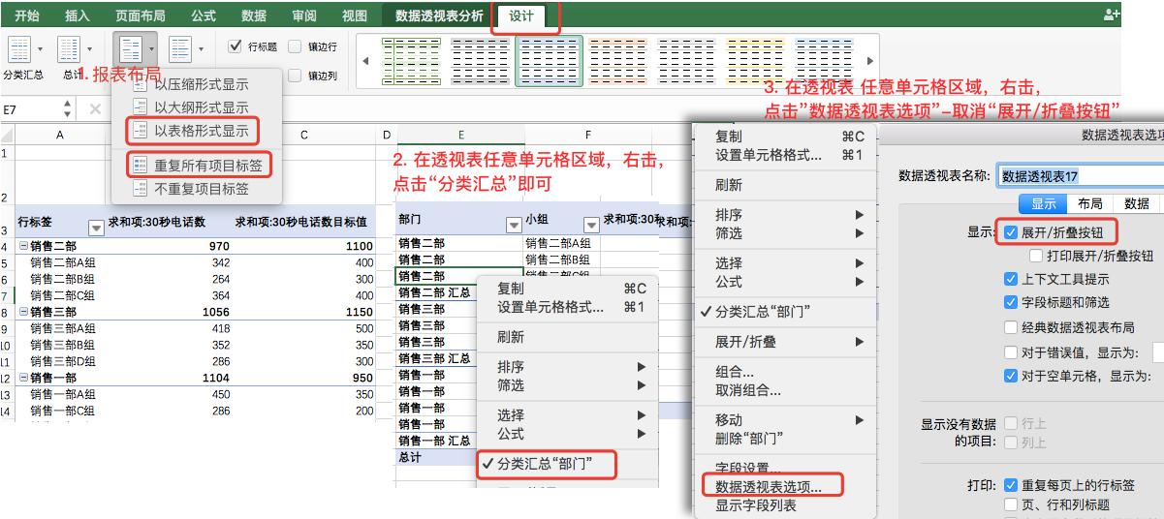Image resolution: width=1164 pixels, height=519 pixels.
Task: Choose 以表格形式显示 from the layout menu
Action: pyautogui.click(x=201, y=130)
